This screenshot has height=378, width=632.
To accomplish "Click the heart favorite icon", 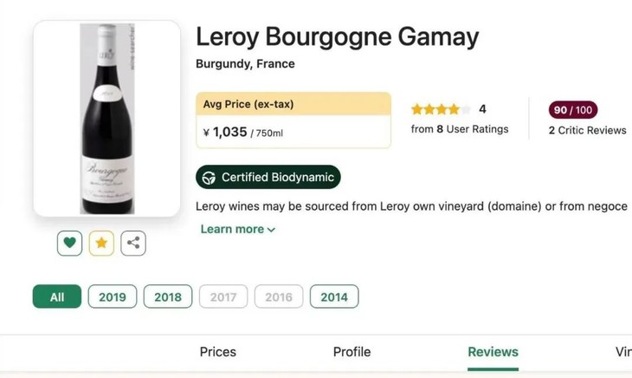I will click(x=70, y=243).
